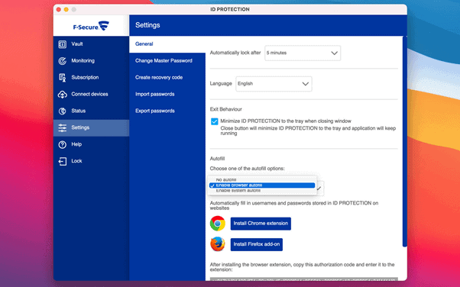Click the Vault sidebar icon
This screenshot has height=287, width=460.
point(62,44)
